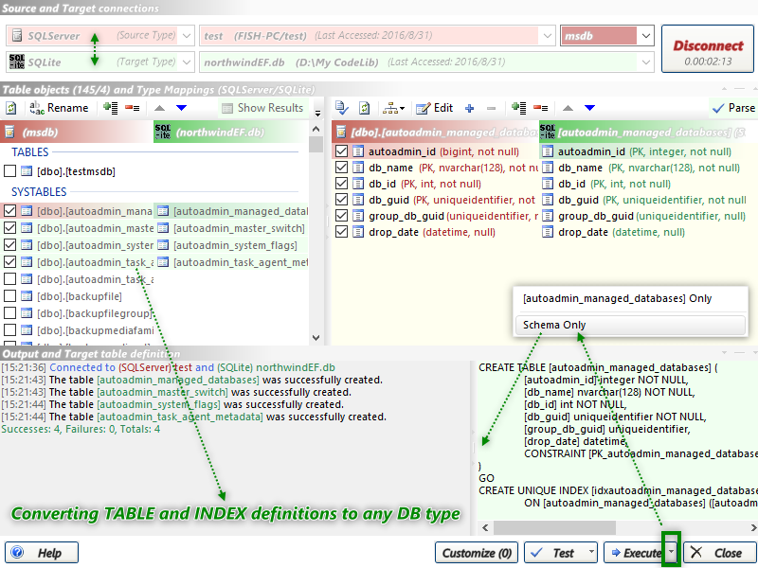The image size is (758, 568).
Task: Uncheck group_db_guid column checkbox
Action: [341, 216]
